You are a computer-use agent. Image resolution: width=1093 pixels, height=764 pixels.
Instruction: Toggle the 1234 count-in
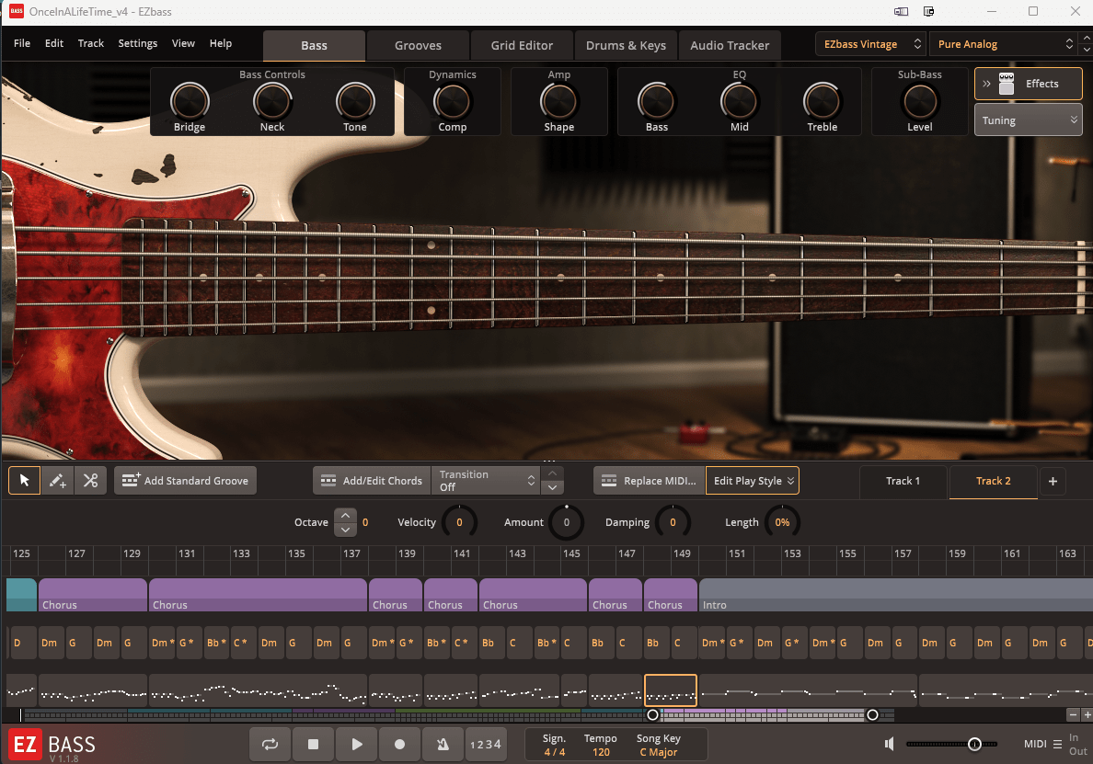pyautogui.click(x=486, y=744)
